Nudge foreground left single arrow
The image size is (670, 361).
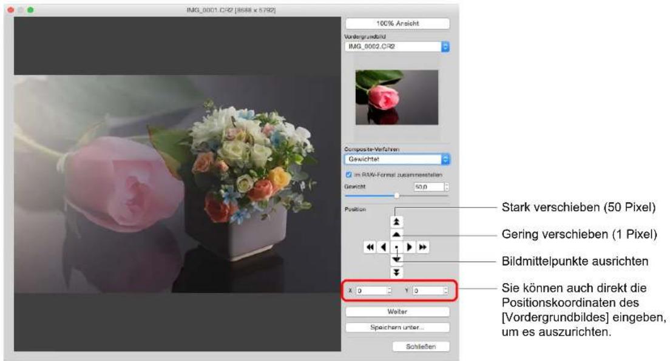[384, 247]
